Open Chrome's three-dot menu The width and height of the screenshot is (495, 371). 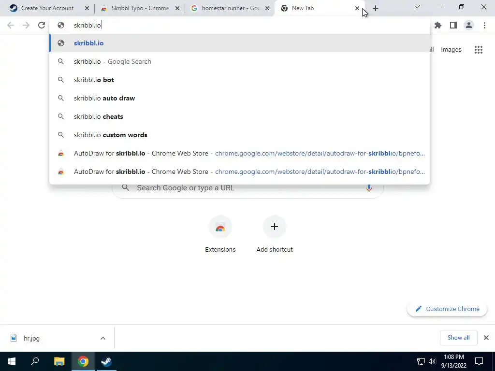[x=484, y=25]
